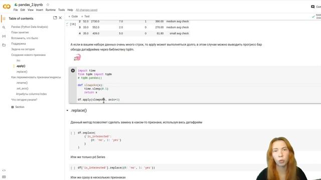Open the Edit menu
Screen dimensions: 321x180
click(23, 10)
